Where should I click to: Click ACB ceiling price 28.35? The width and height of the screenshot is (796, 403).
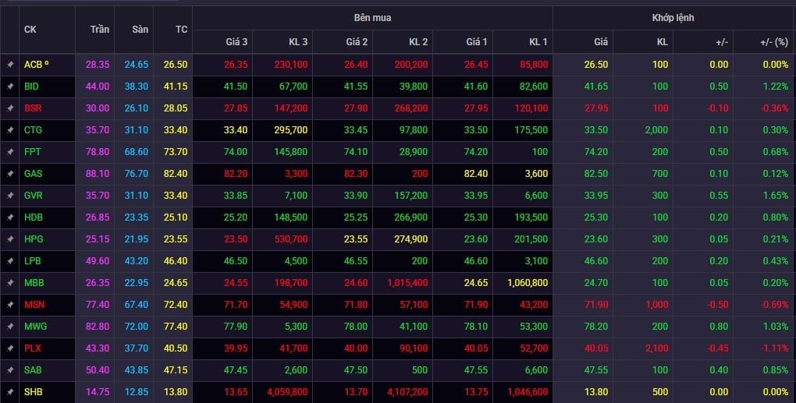coord(98,65)
